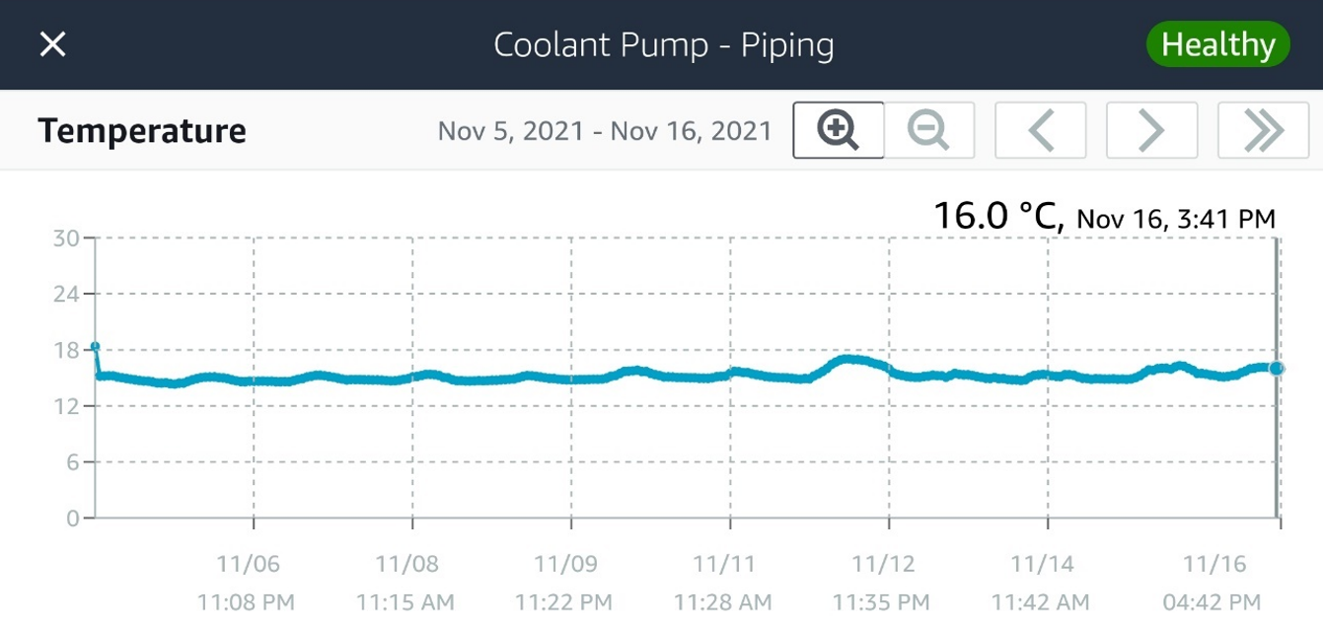Select the final data point on the line
1323x621 pixels.
click(x=1276, y=368)
